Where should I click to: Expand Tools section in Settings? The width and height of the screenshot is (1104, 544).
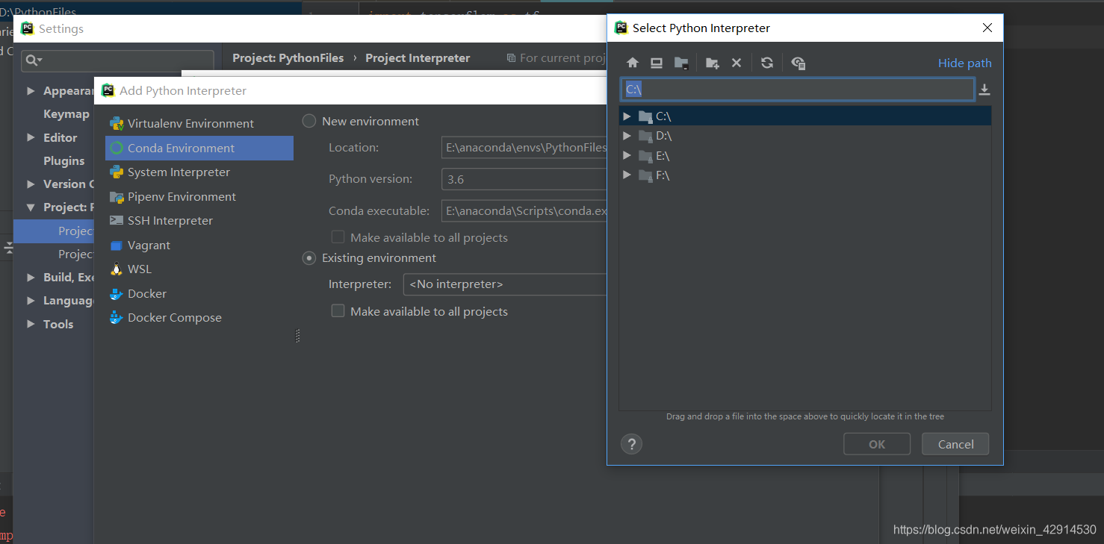click(x=31, y=324)
